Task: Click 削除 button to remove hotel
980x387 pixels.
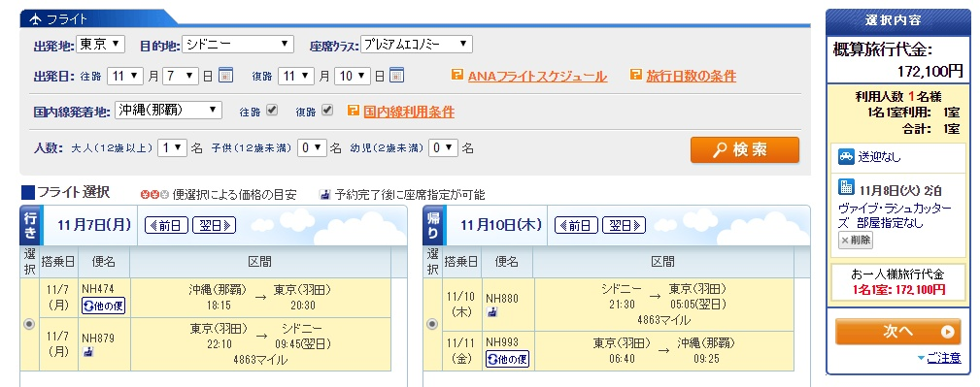Action: click(x=856, y=241)
